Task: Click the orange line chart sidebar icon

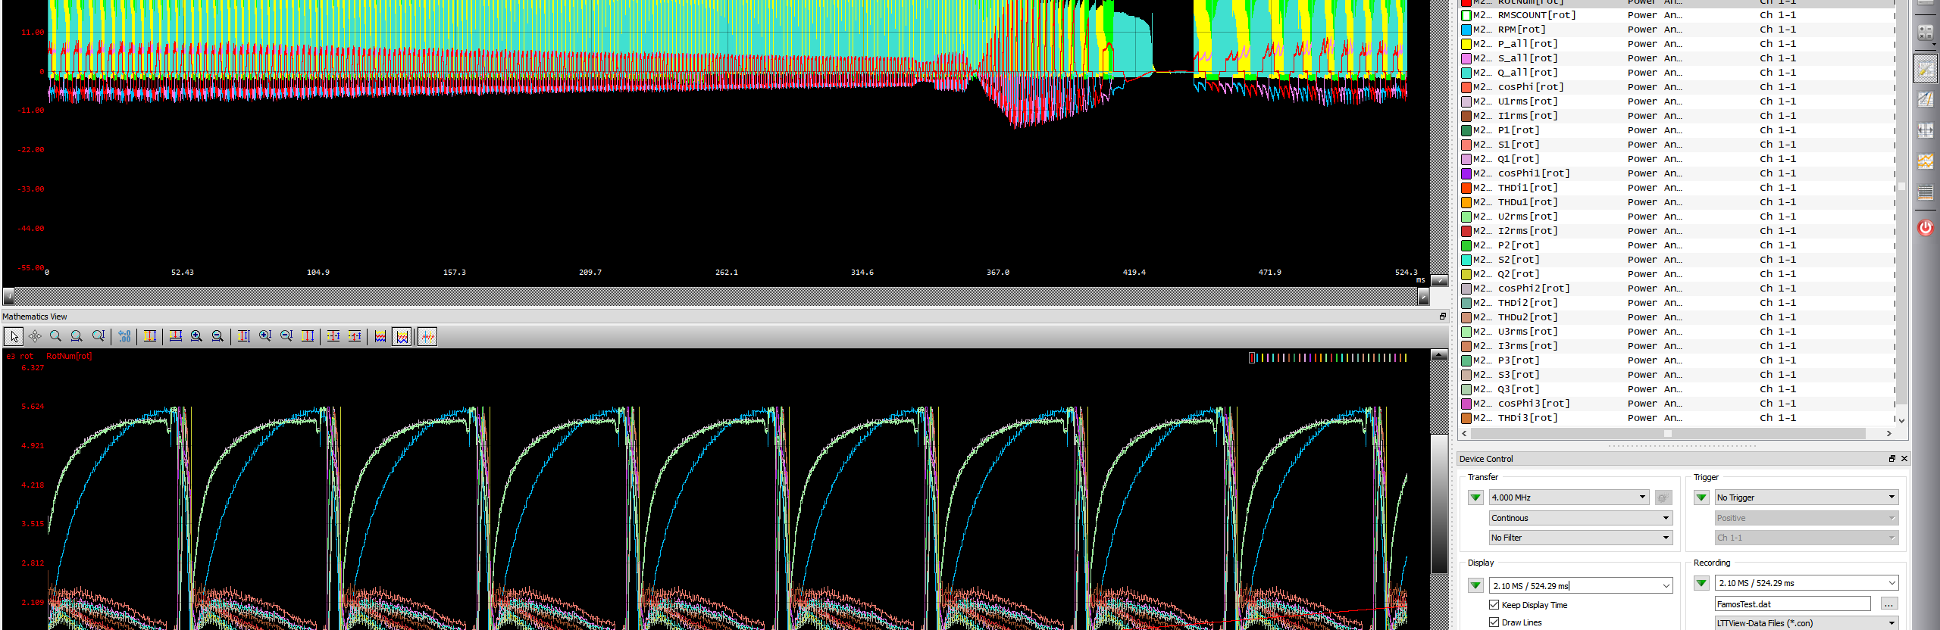Action: tap(1925, 161)
